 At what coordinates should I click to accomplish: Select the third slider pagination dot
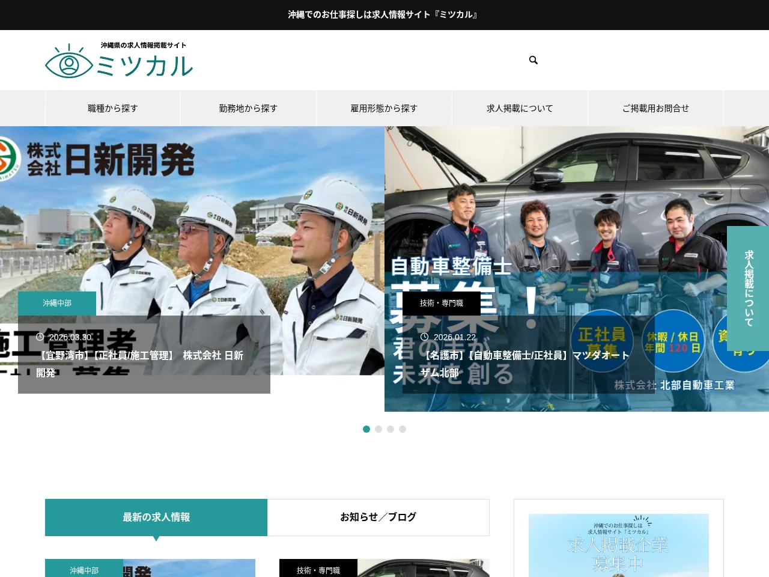[391, 429]
